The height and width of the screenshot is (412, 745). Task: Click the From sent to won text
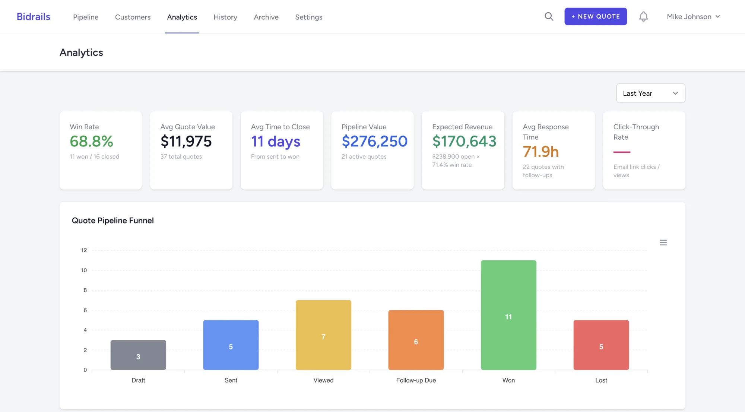tap(275, 156)
